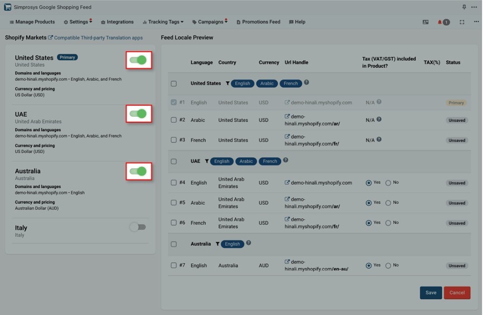This screenshot has height=315, width=483.
Task: Select Yes for tax in row #6
Action: click(x=369, y=223)
